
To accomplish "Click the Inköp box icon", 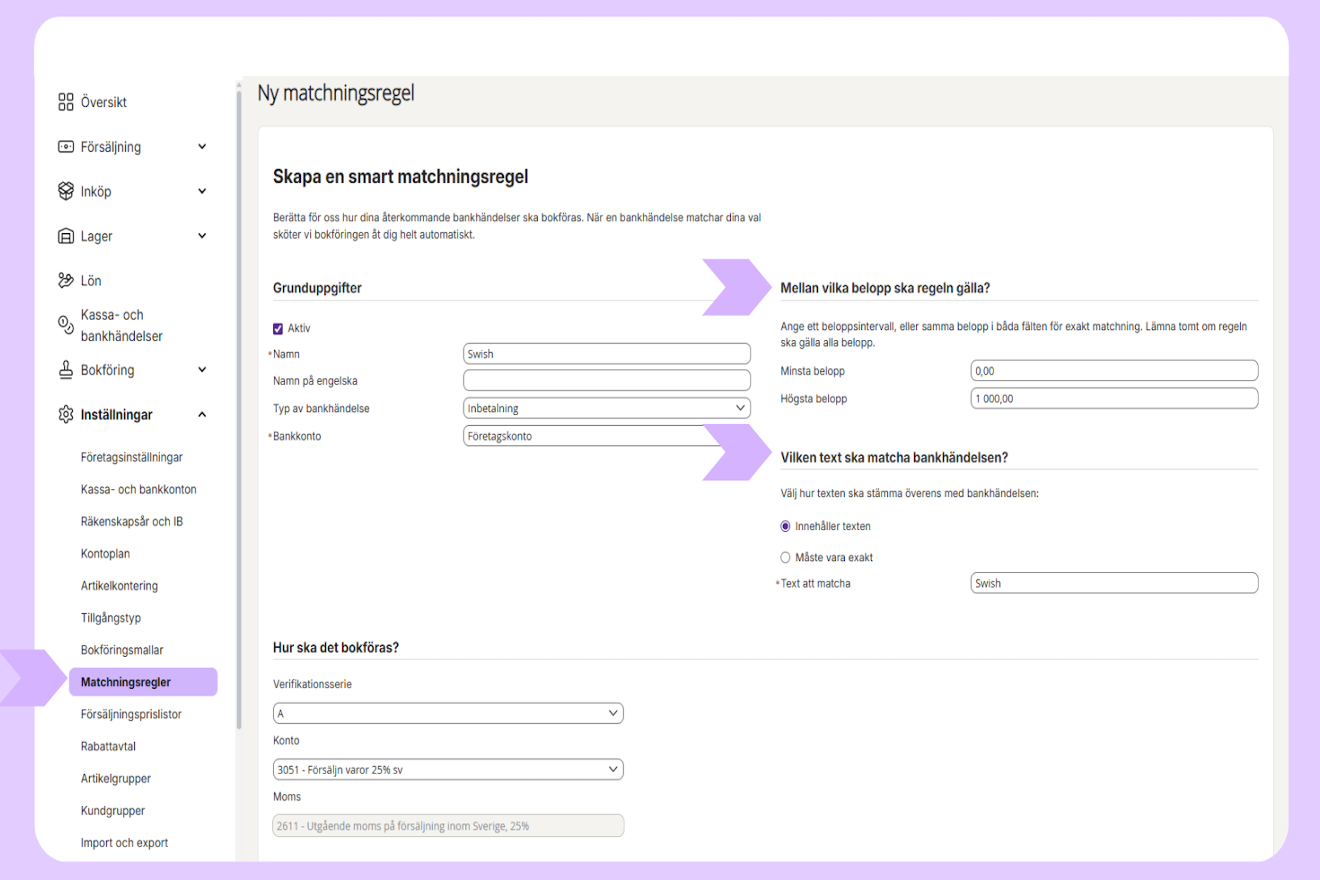I will [x=65, y=191].
